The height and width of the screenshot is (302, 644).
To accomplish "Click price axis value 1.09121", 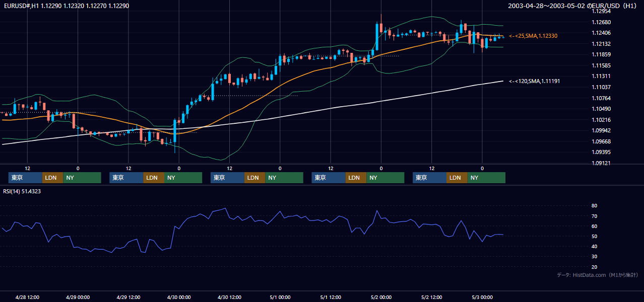I will [602, 163].
